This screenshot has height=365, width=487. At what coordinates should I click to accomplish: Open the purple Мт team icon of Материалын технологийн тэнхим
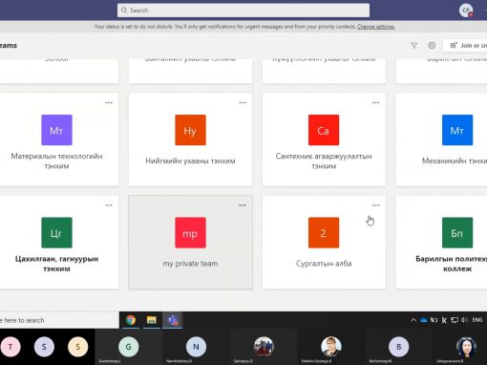(56, 130)
